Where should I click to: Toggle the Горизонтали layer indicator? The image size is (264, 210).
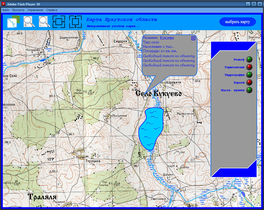[x=249, y=67]
